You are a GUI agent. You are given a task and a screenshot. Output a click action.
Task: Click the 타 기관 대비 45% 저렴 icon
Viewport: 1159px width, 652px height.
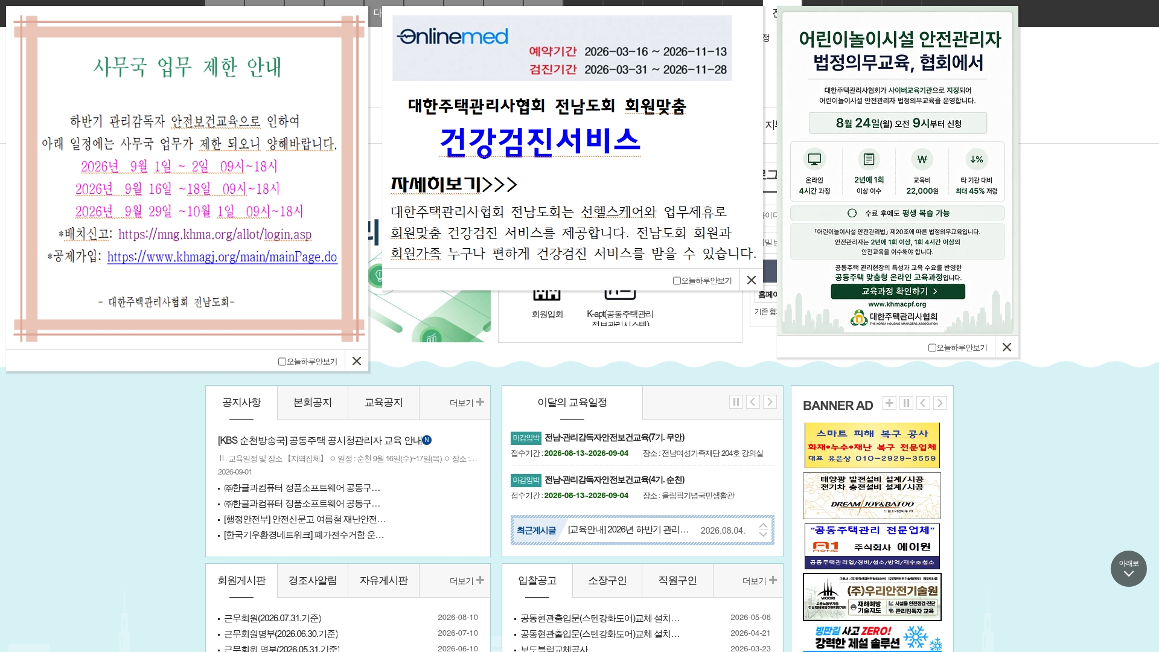pyautogui.click(x=976, y=159)
